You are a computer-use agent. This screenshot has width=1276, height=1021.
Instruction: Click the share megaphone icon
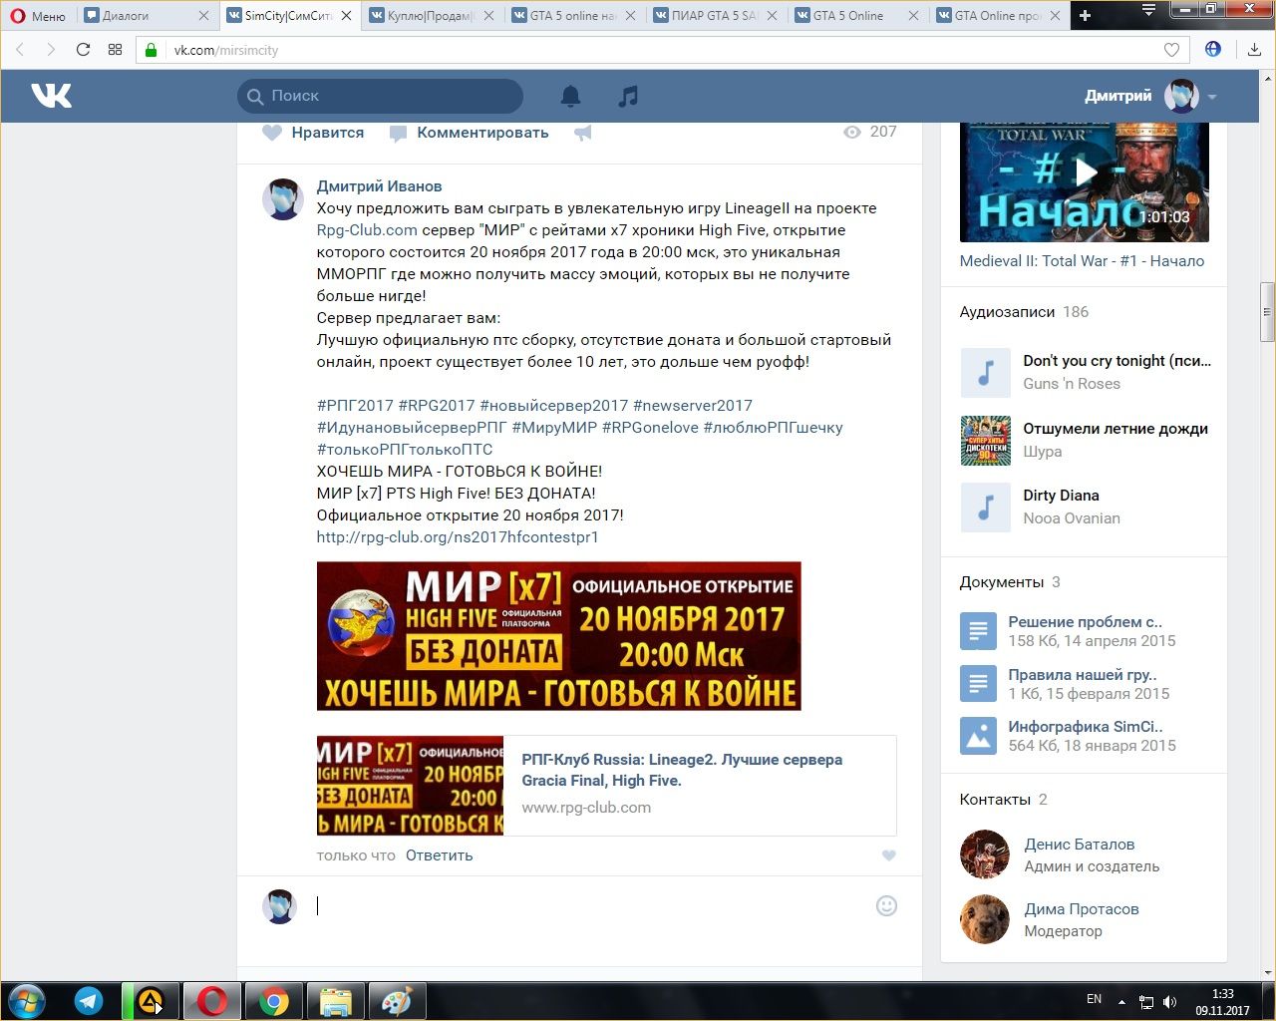(583, 133)
